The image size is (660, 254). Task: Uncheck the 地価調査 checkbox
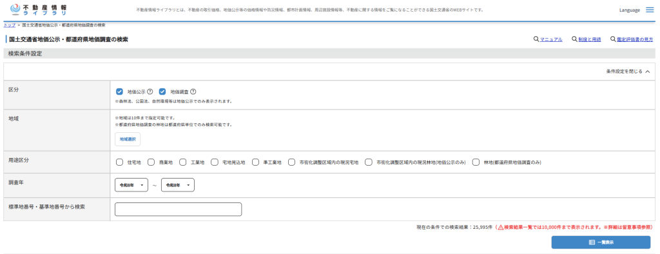pos(162,92)
